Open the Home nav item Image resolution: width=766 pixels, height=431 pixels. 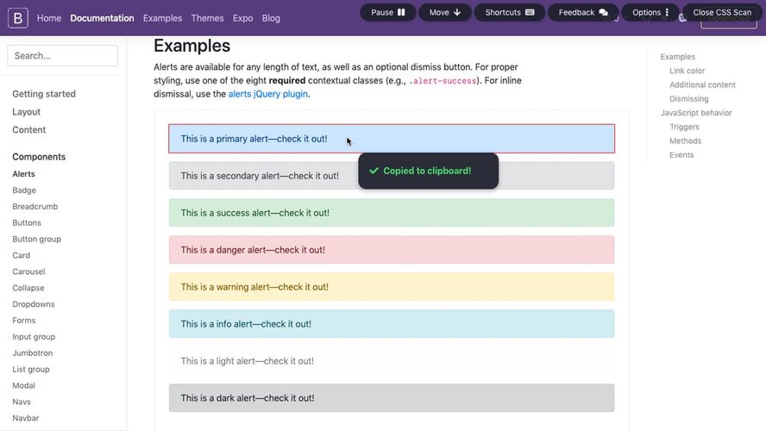[x=49, y=18]
